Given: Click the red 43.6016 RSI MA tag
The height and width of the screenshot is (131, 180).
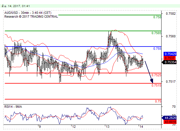Looking at the screenshot, I should [x=170, y=122].
